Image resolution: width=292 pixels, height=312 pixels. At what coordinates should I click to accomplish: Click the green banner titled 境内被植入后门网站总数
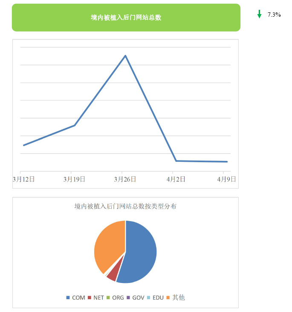pyautogui.click(x=126, y=17)
